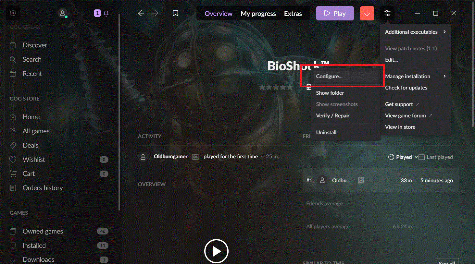Go back with the left arrow
The image size is (475, 264).
(x=141, y=13)
